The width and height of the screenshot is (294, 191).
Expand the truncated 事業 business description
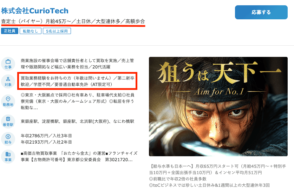pyautogui.click(x=79, y=157)
